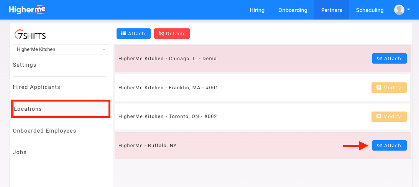Screen dimensions: 419x187
Task: Select the Partners tab
Action: click(x=332, y=10)
